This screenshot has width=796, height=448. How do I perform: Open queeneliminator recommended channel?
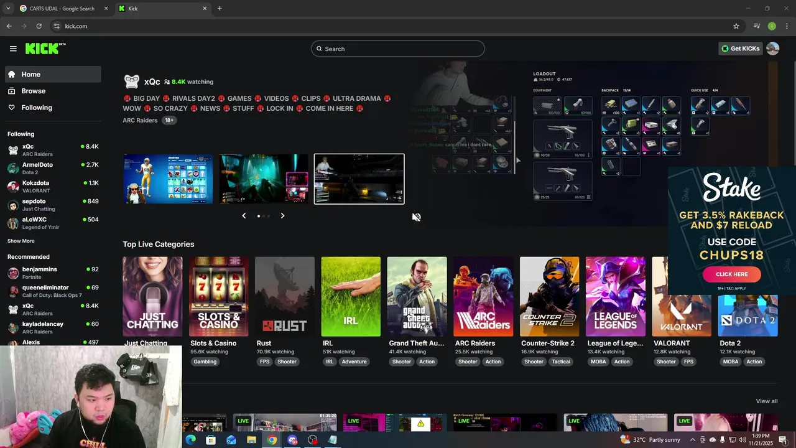click(x=53, y=291)
